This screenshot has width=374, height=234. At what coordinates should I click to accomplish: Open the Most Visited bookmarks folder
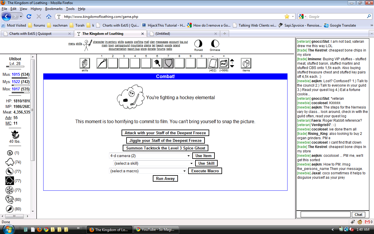(14, 25)
